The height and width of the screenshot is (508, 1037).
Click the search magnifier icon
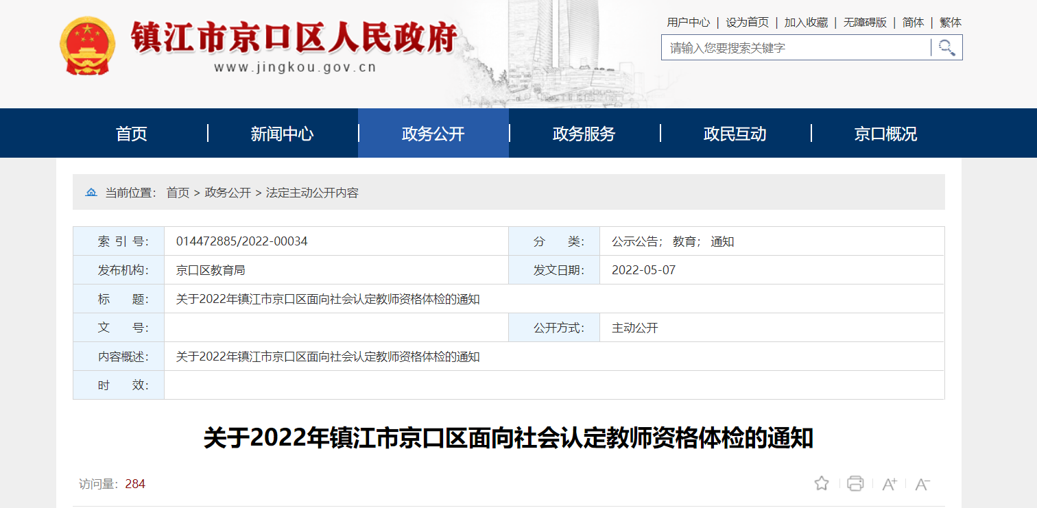click(947, 47)
